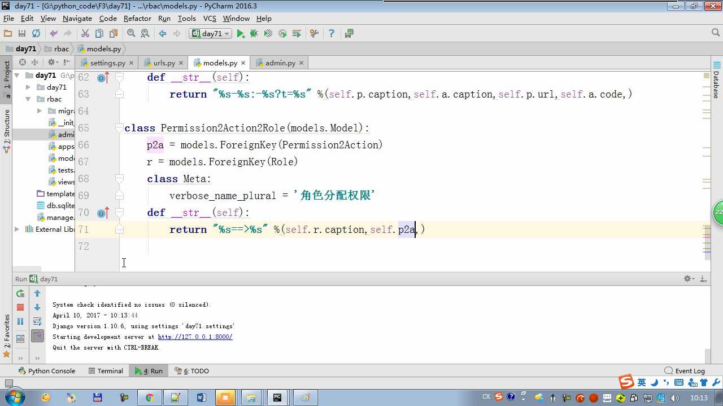Pause output in Run panel

click(x=20, y=322)
